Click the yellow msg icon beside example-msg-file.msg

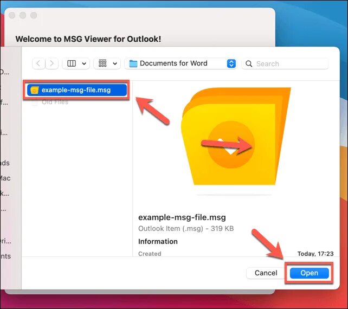[x=35, y=90]
